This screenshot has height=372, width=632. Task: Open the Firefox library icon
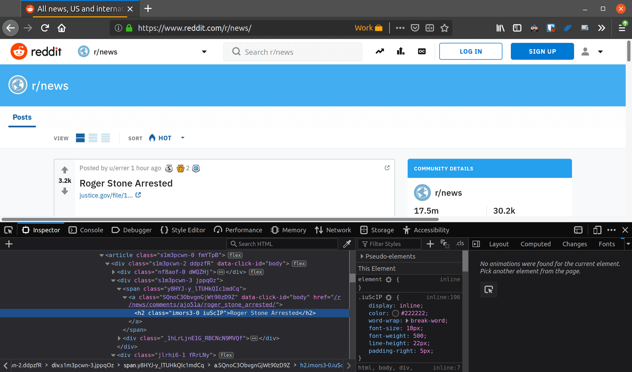[500, 28]
